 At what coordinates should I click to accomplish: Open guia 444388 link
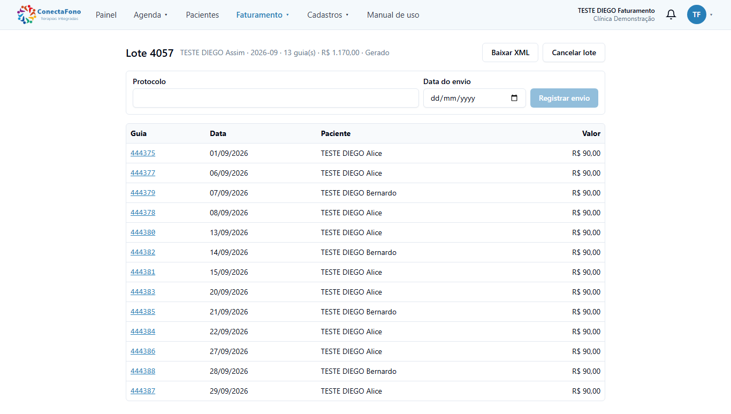[x=143, y=371]
